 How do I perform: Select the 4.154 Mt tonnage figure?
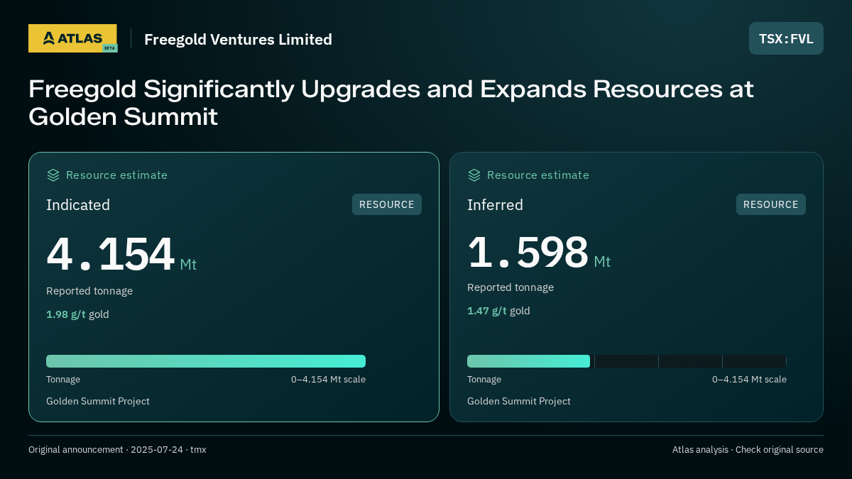point(121,255)
